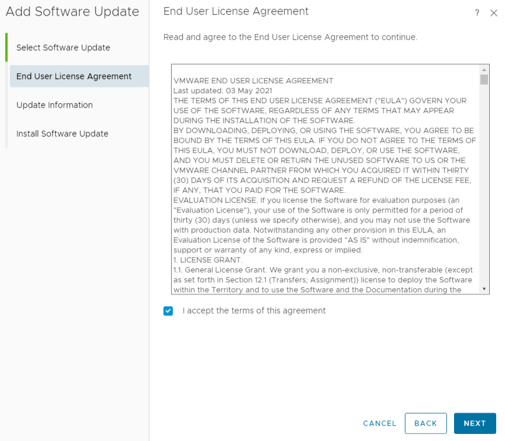Go back with the Back button
Image resolution: width=505 pixels, height=441 pixels.
point(425,423)
